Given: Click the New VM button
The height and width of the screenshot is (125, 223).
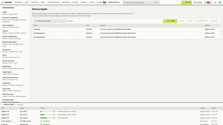Looking at the screenshot, I should (186, 2).
